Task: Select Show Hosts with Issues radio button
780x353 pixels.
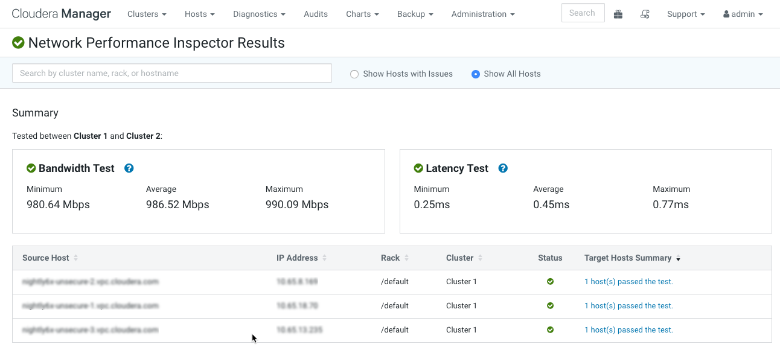Action: coord(354,74)
